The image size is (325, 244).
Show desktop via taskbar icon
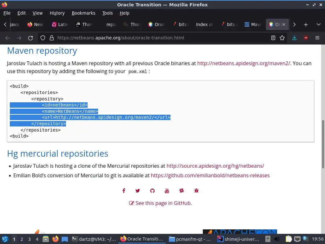click(65, 239)
